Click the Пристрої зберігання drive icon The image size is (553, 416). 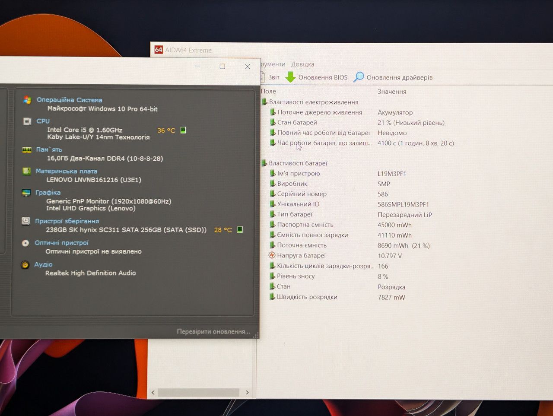pyautogui.click(x=26, y=221)
